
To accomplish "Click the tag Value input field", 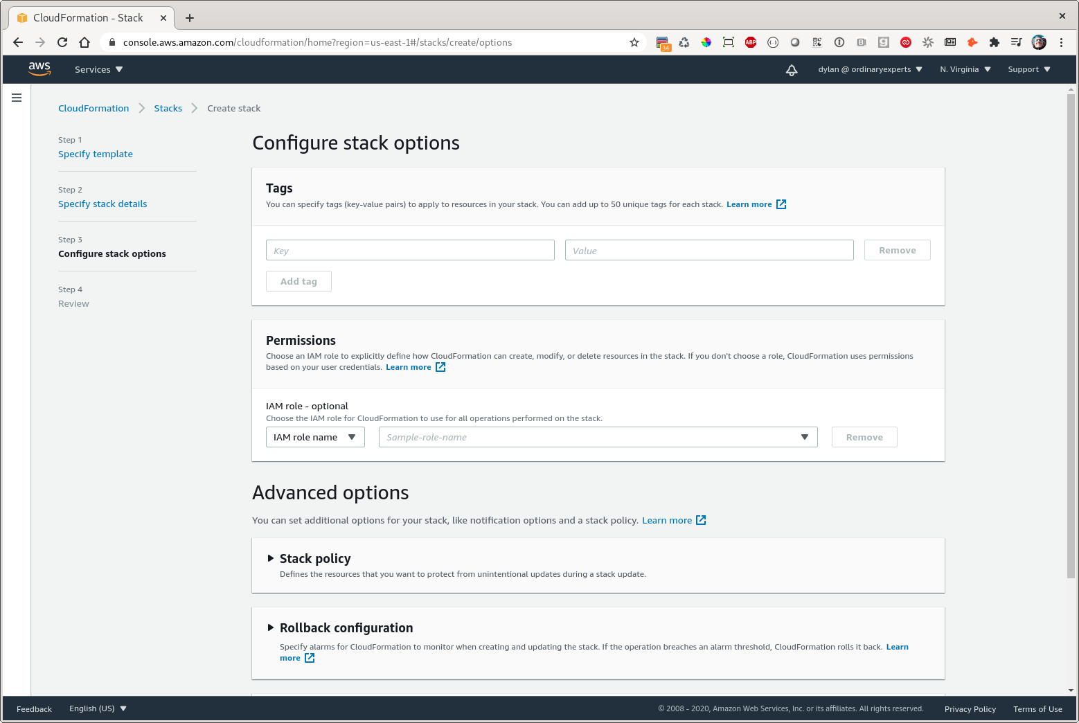I will coord(709,250).
